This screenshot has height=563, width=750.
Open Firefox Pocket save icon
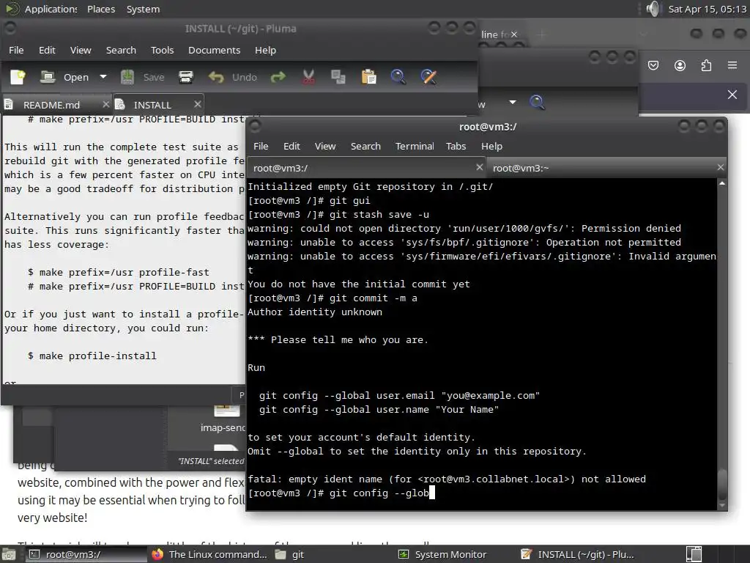click(653, 65)
